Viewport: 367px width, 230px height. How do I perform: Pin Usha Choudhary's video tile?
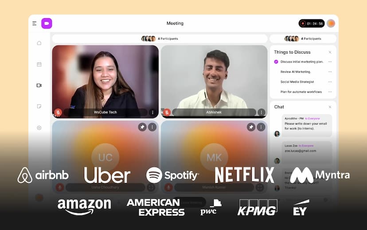tap(142, 127)
